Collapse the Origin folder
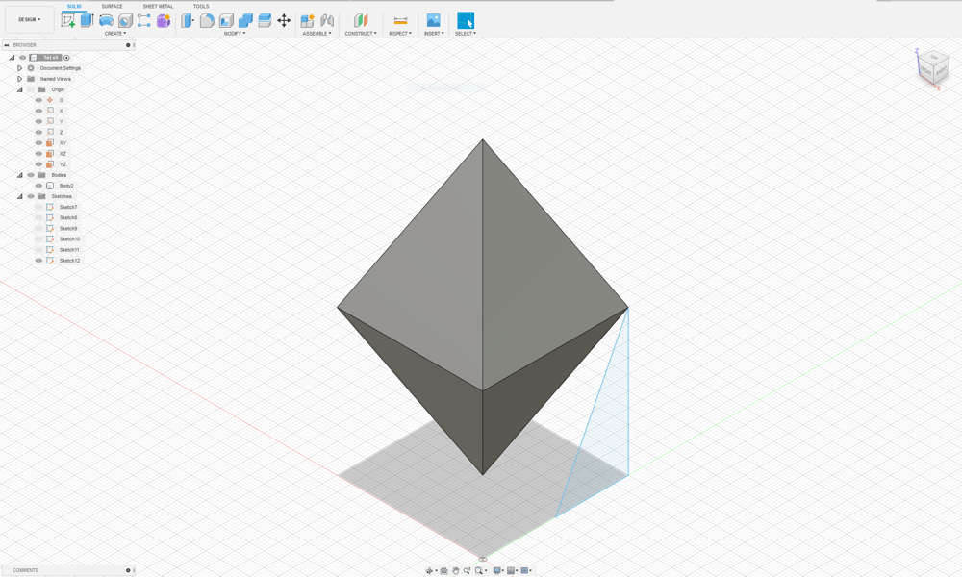The height and width of the screenshot is (577, 962). pos(19,89)
